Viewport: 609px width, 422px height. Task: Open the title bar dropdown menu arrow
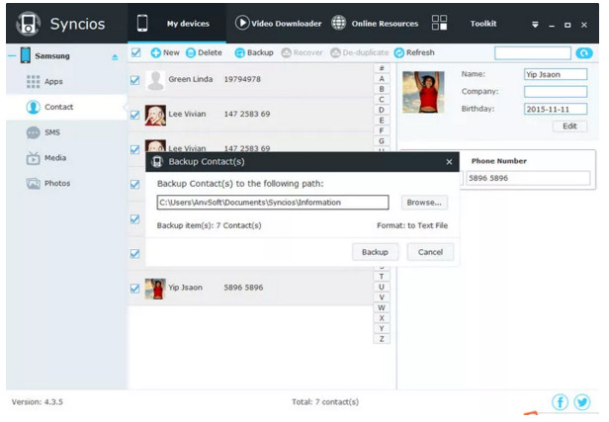(535, 25)
